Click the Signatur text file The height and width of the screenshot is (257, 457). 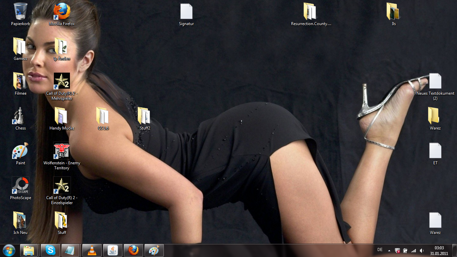pos(186,12)
